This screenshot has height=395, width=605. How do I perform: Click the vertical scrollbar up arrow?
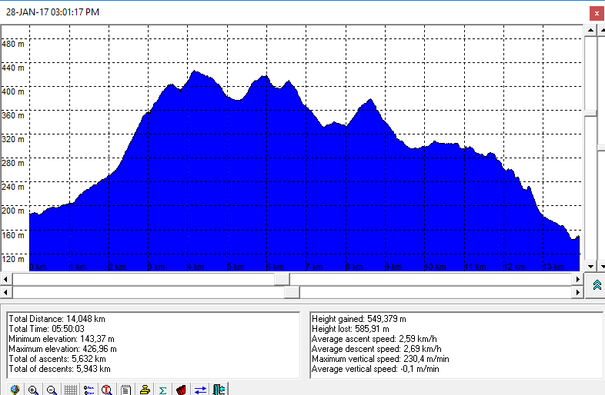click(x=590, y=29)
